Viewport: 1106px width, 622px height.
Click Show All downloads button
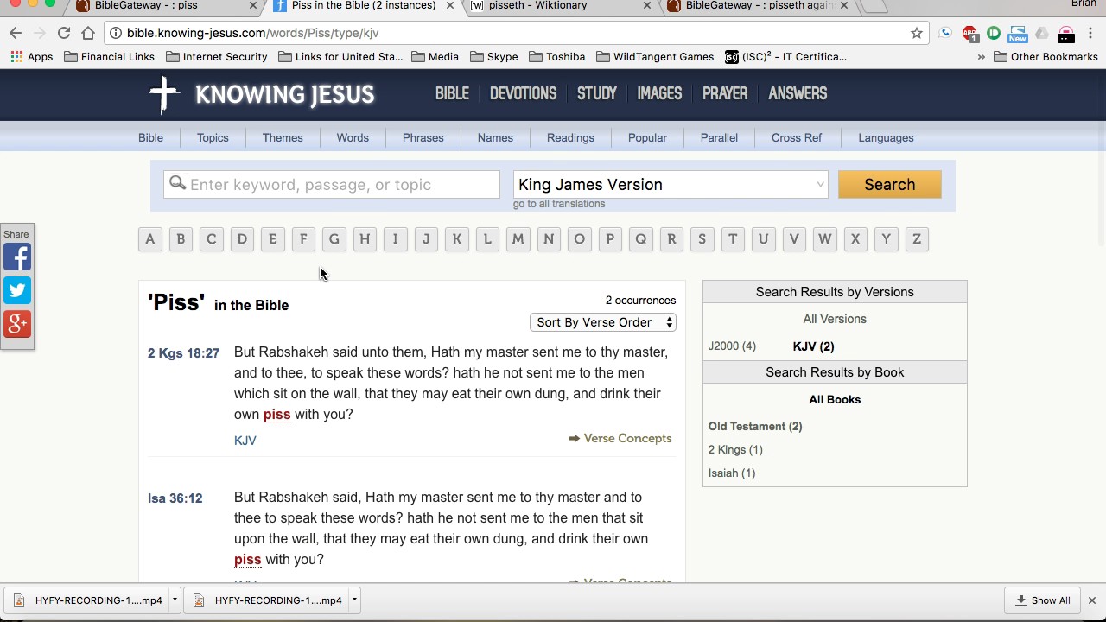1042,600
